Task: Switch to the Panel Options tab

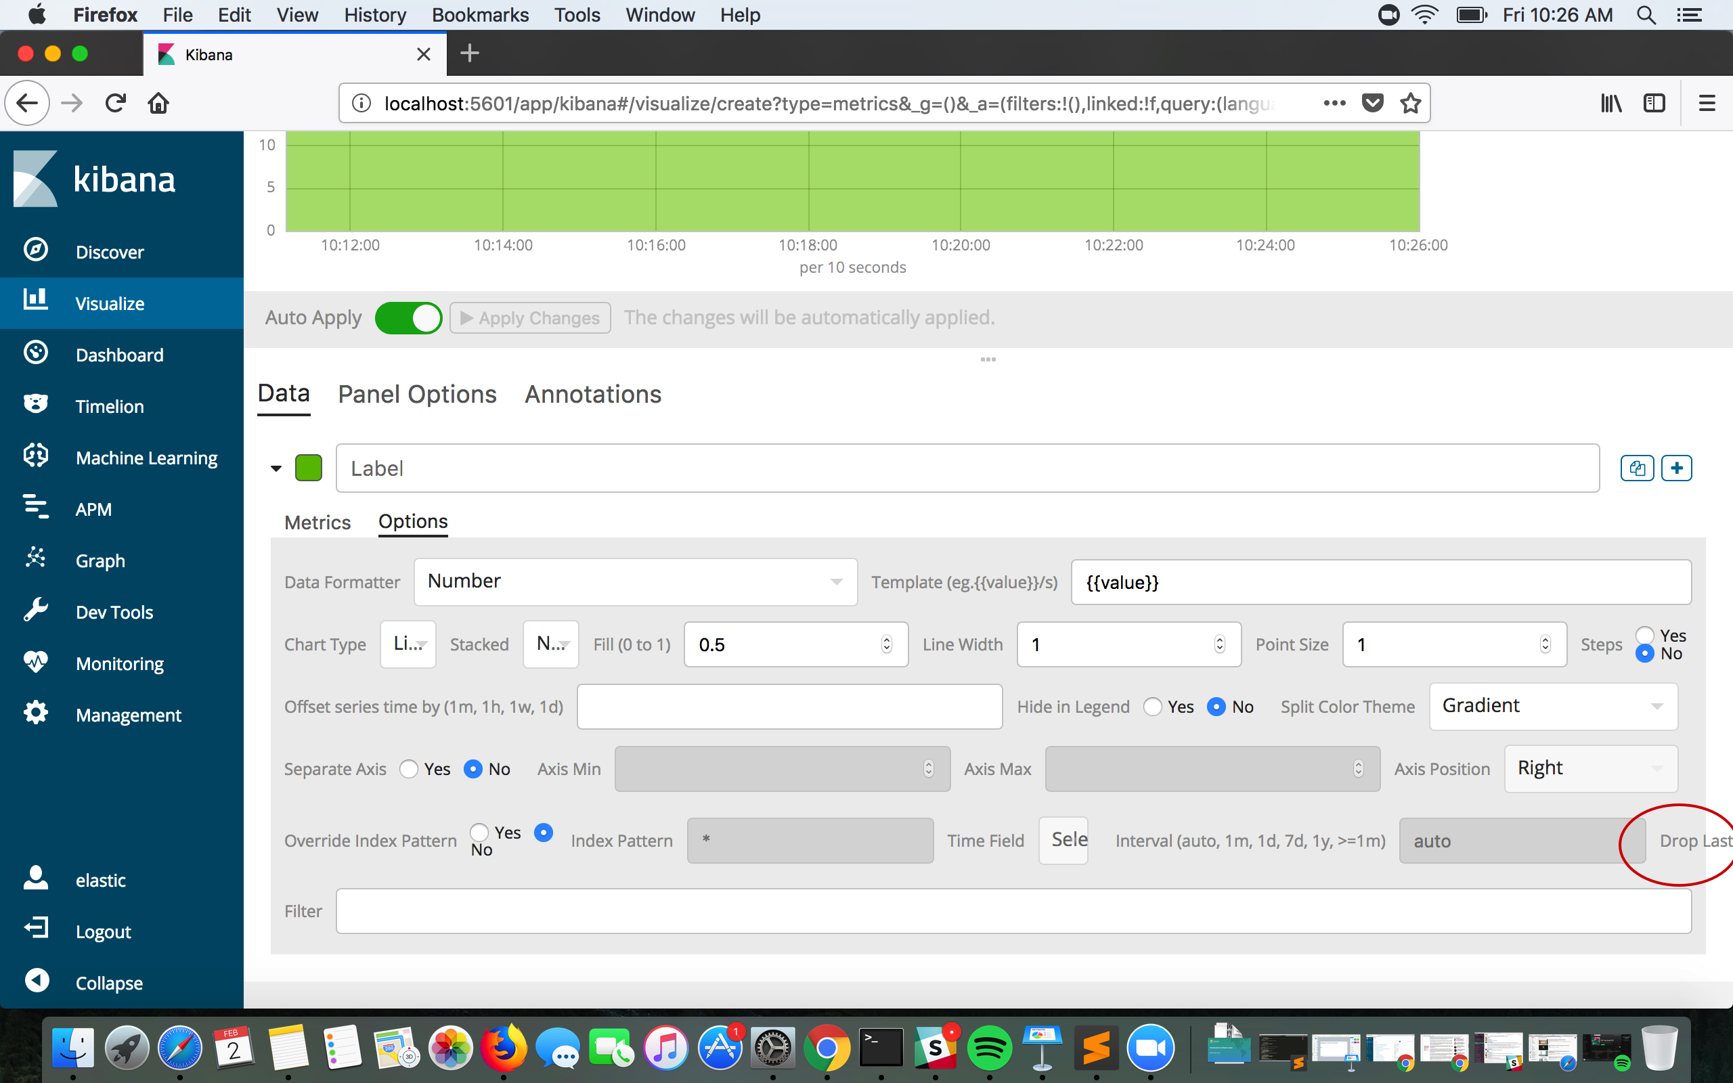Action: pyautogui.click(x=417, y=394)
